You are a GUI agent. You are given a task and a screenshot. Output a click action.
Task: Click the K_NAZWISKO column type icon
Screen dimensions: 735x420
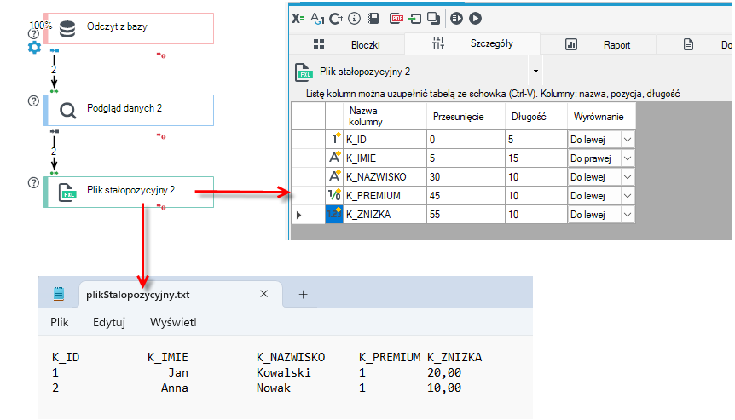(x=335, y=176)
